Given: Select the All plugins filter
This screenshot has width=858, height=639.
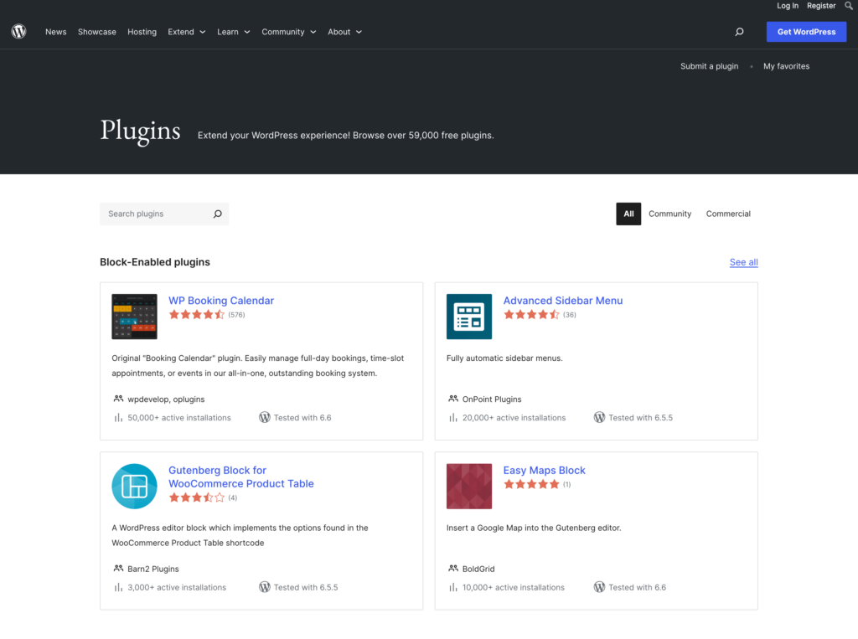Looking at the screenshot, I should coord(628,214).
